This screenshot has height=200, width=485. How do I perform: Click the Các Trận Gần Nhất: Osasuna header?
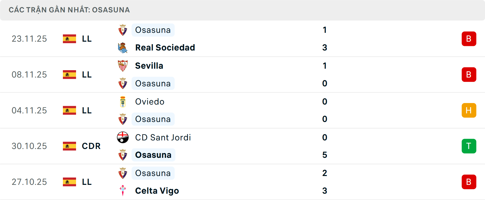coord(69,10)
